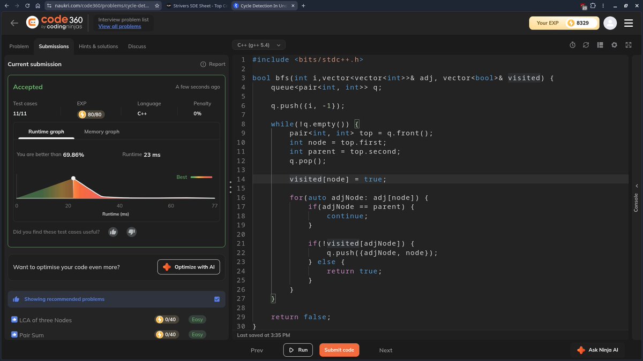This screenshot has height=361, width=643.
Task: Click browser back navigation arrow
Action: 6,5
